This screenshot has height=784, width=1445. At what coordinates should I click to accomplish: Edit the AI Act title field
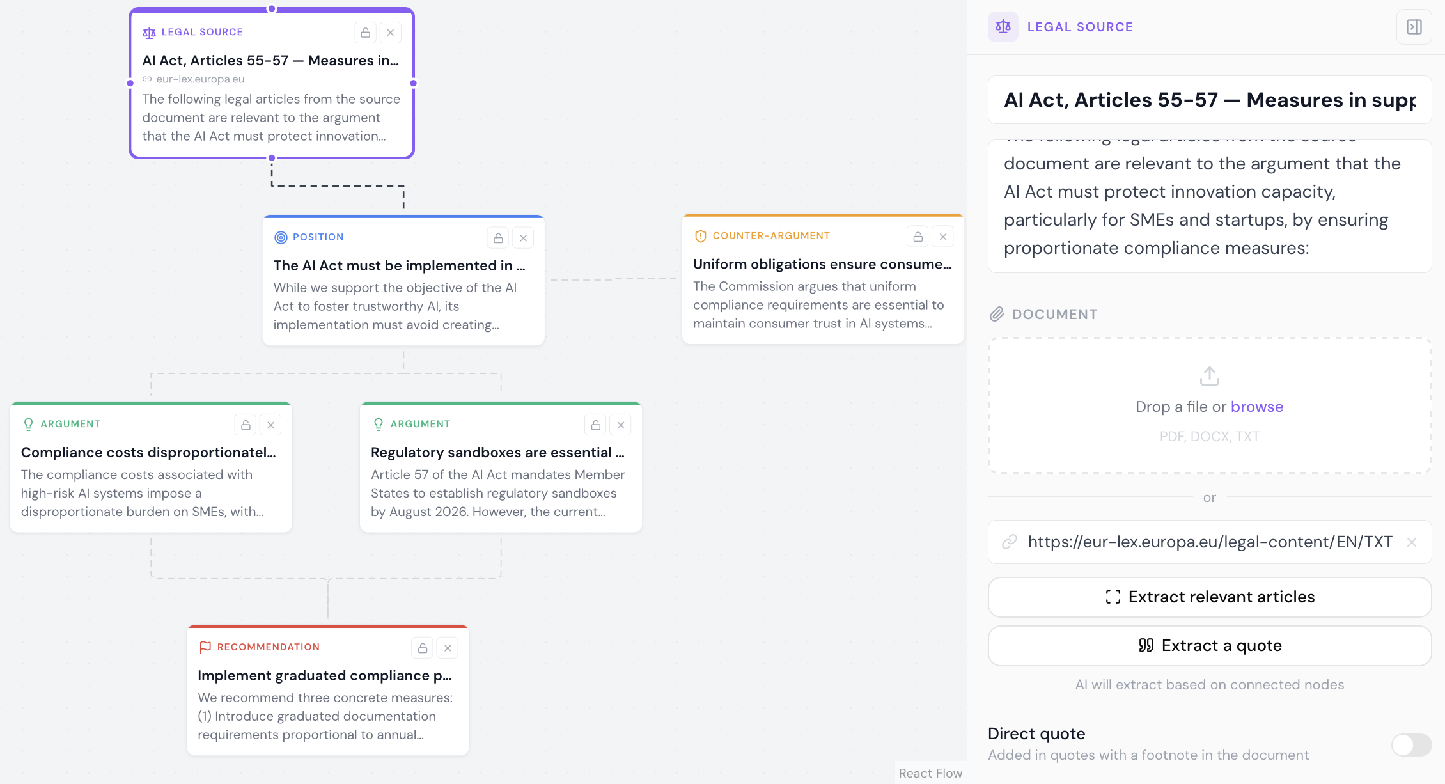[1209, 100]
